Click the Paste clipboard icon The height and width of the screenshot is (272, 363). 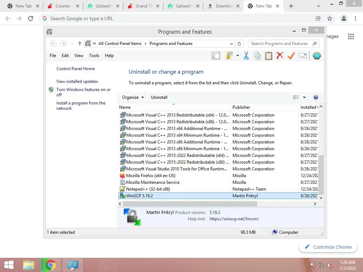pos(269,56)
